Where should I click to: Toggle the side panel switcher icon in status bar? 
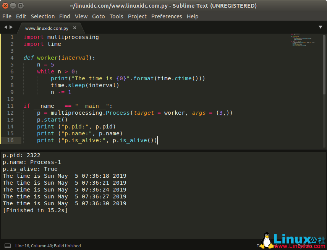[x=8, y=246]
